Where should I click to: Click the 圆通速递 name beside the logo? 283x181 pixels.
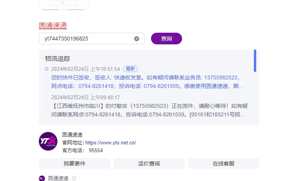pyautogui.click(x=72, y=135)
